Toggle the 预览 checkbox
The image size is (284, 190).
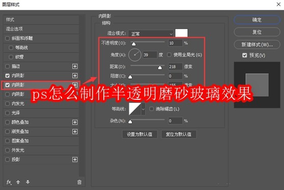(244, 56)
